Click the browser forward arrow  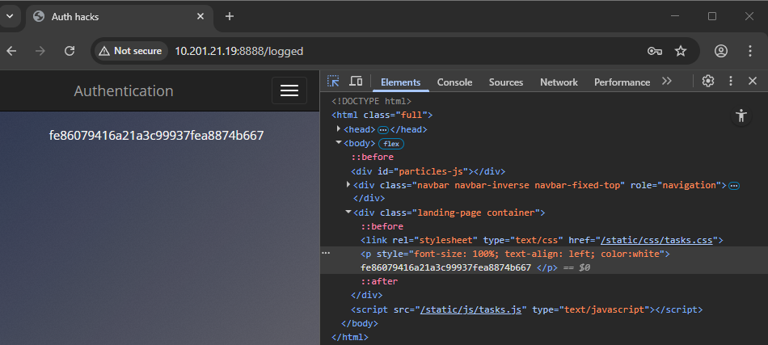[x=40, y=51]
